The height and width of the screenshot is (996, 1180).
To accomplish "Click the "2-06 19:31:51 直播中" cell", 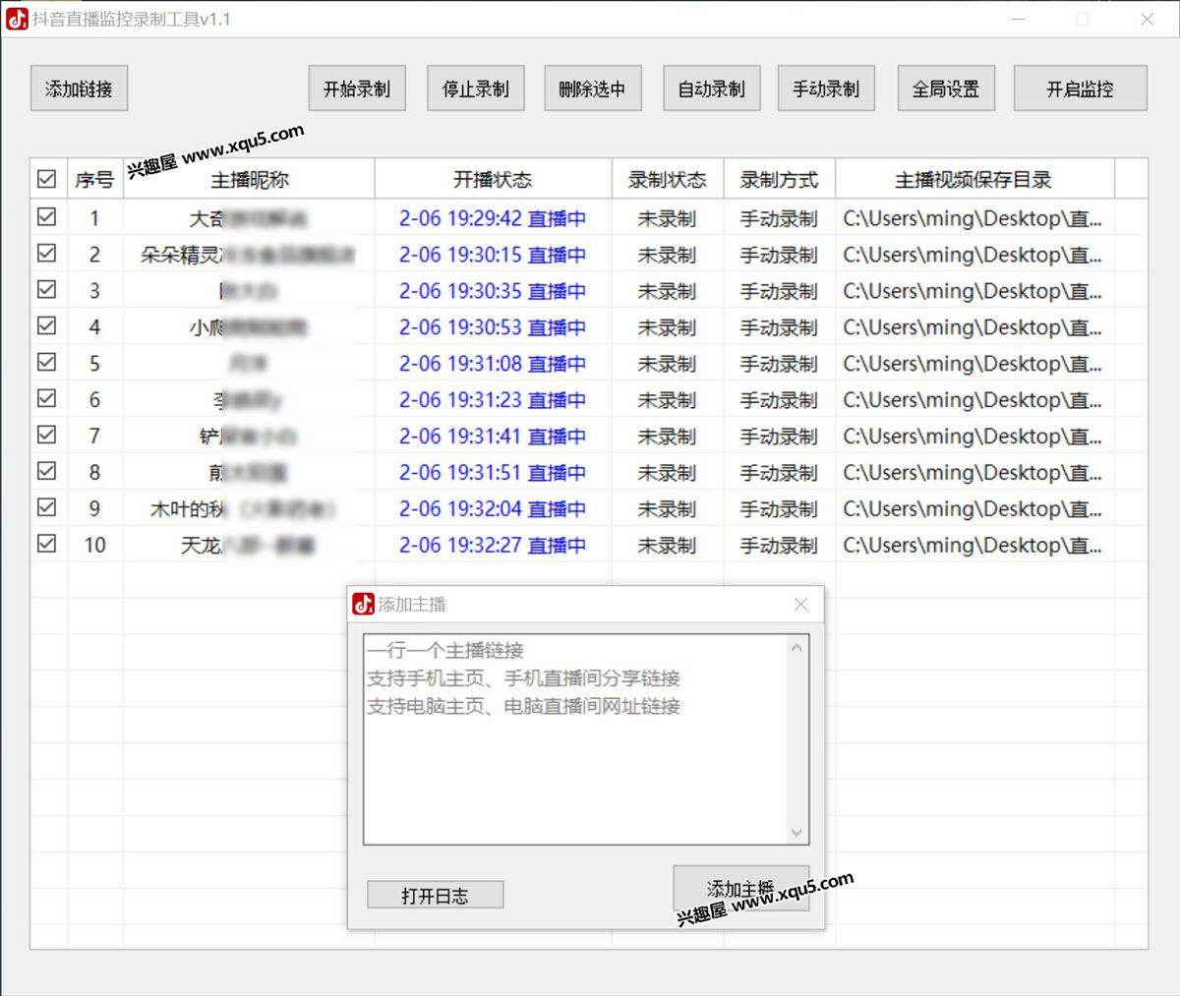I will [493, 473].
